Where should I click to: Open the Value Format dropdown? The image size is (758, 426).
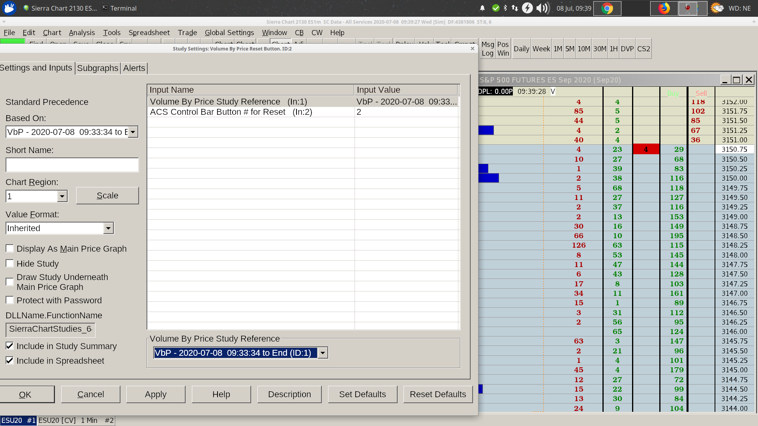[108, 228]
